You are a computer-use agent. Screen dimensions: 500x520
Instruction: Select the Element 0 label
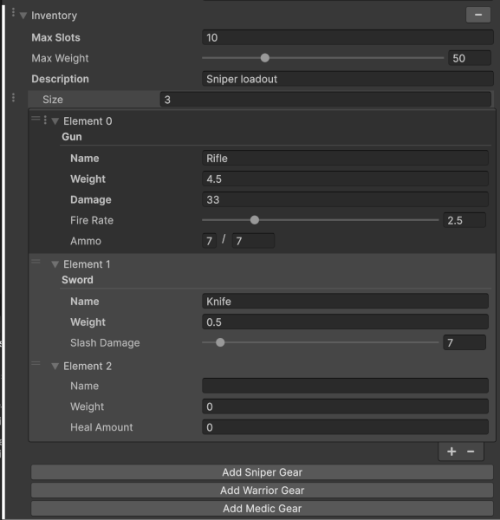point(88,121)
